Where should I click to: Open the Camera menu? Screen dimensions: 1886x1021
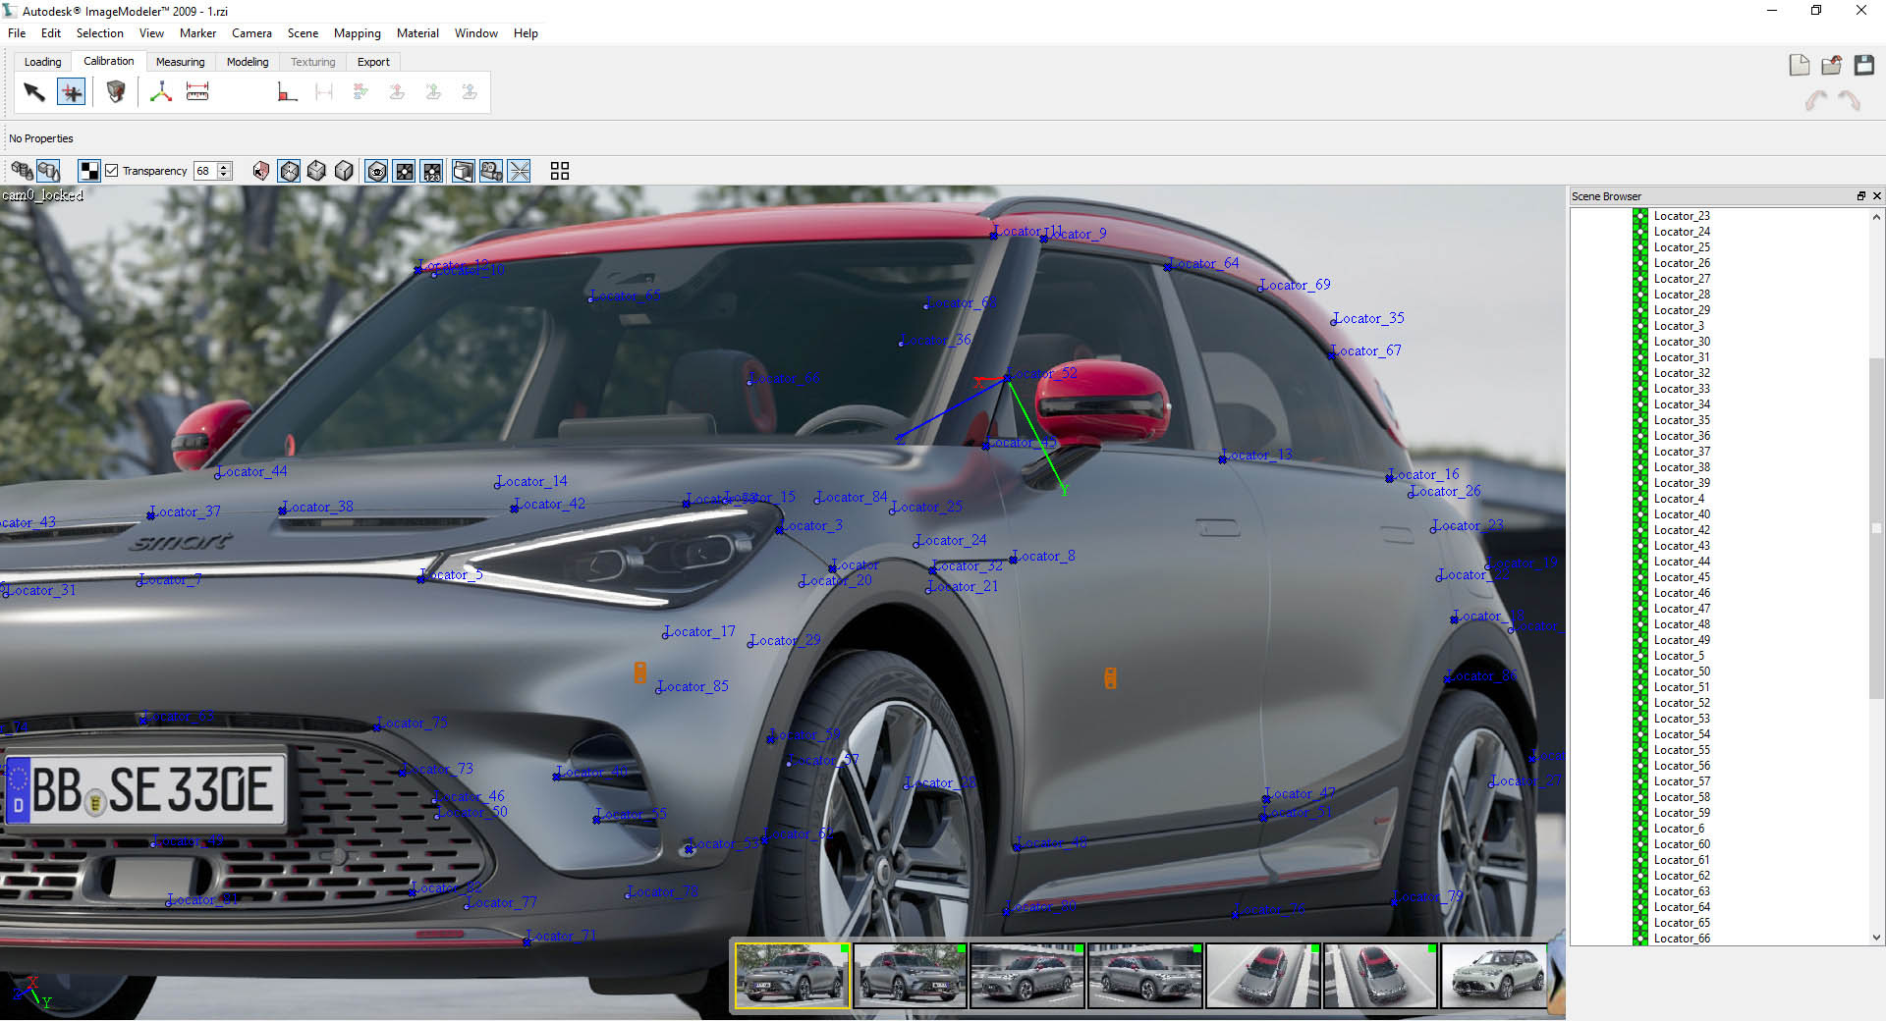[x=251, y=33]
